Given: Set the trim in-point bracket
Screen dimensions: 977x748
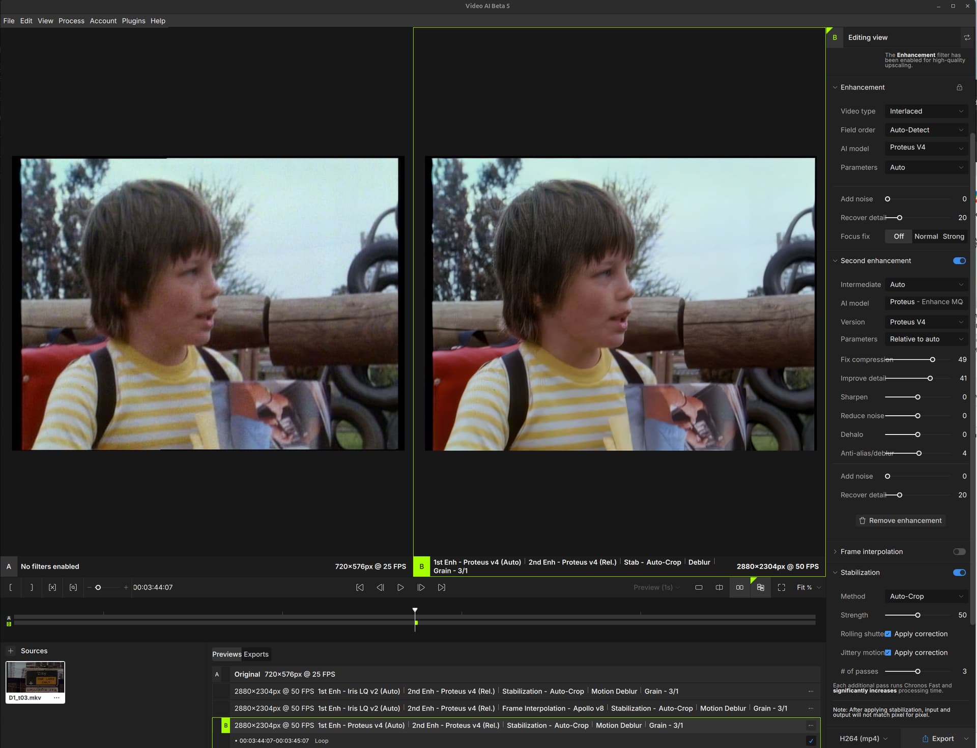Looking at the screenshot, I should click(11, 587).
